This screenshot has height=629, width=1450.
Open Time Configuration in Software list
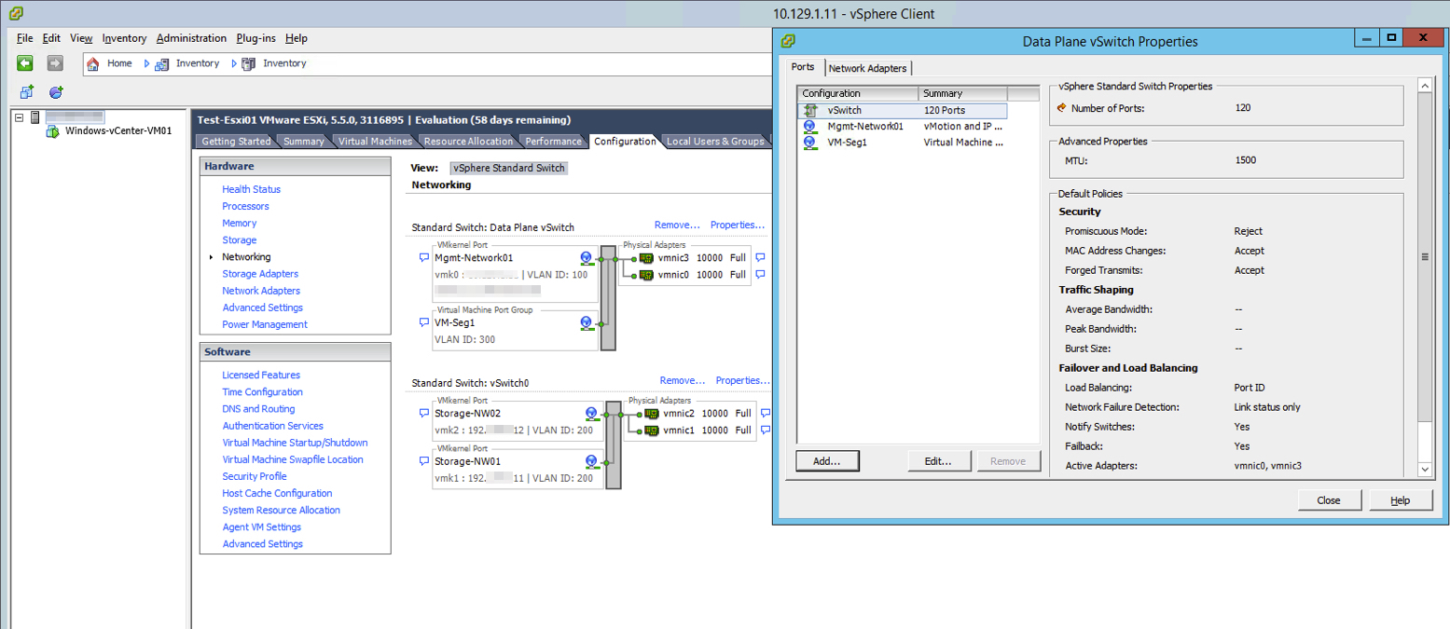[262, 392]
